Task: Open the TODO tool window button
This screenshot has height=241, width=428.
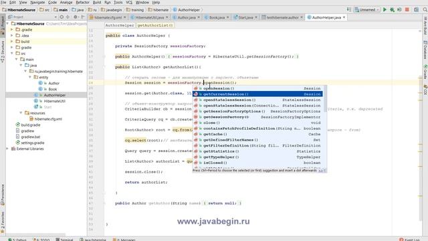Action: (x=41, y=240)
